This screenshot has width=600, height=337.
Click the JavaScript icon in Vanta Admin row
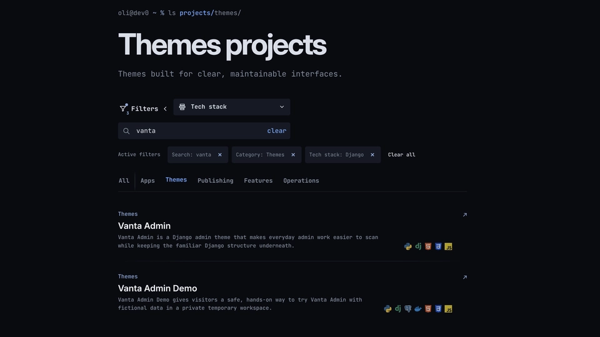pos(448,247)
